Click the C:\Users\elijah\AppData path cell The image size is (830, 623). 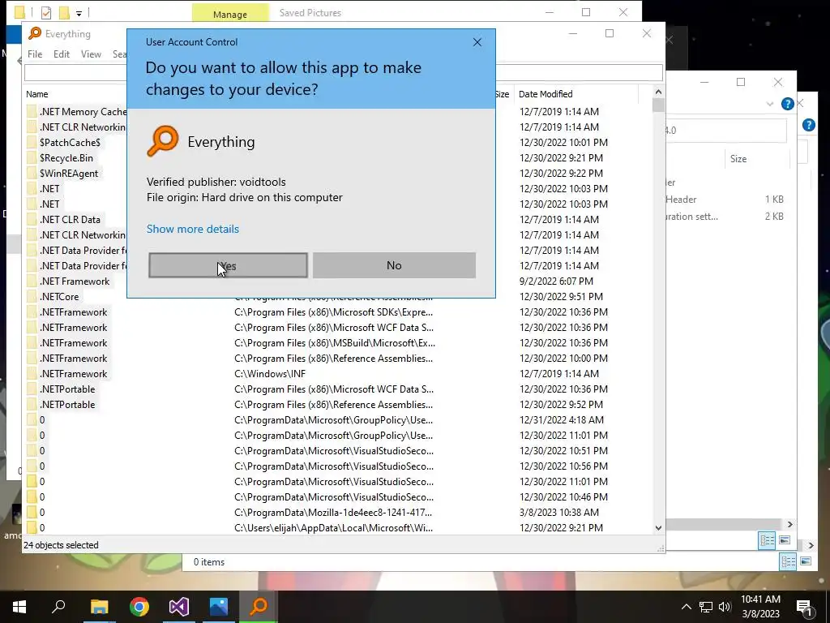[x=333, y=528]
